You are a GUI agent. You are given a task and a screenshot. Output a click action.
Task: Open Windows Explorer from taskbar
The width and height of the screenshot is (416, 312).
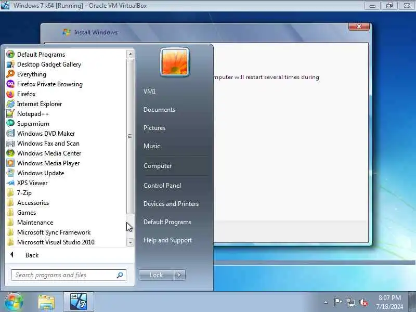coord(46,303)
